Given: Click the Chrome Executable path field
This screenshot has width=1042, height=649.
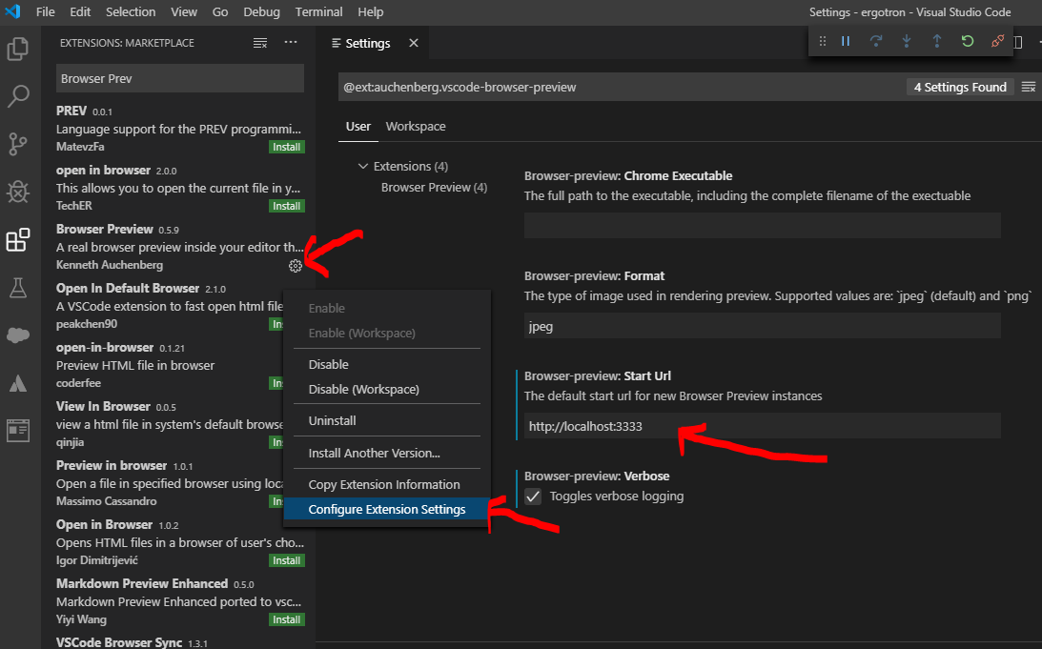Looking at the screenshot, I should (x=763, y=225).
